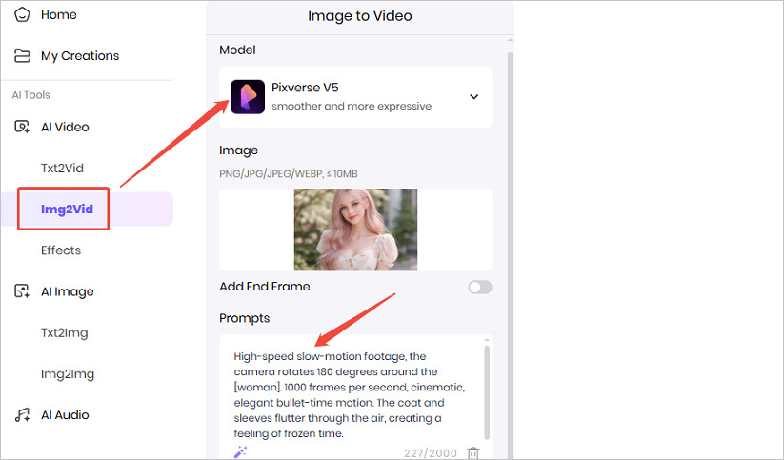Click the My Creations folder icon
Viewport: 784px width, 460px height.
click(x=22, y=55)
